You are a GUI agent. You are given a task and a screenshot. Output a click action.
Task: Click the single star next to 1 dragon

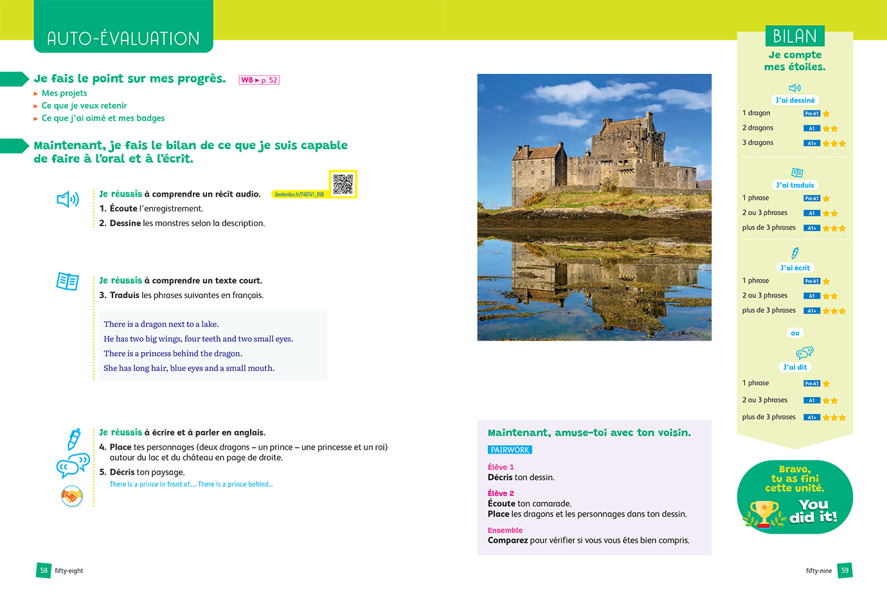pyautogui.click(x=827, y=114)
